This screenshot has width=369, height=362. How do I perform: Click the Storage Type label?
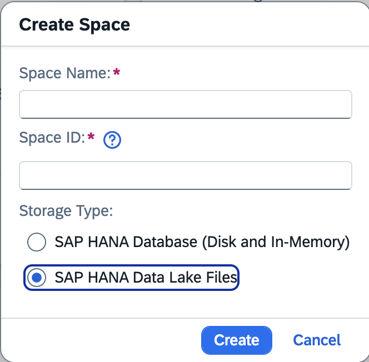pos(66,211)
